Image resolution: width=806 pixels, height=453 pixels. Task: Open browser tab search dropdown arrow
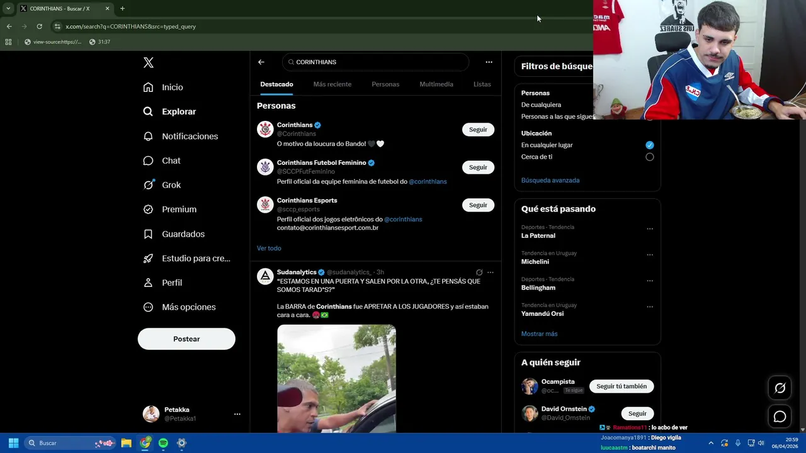tap(8, 9)
